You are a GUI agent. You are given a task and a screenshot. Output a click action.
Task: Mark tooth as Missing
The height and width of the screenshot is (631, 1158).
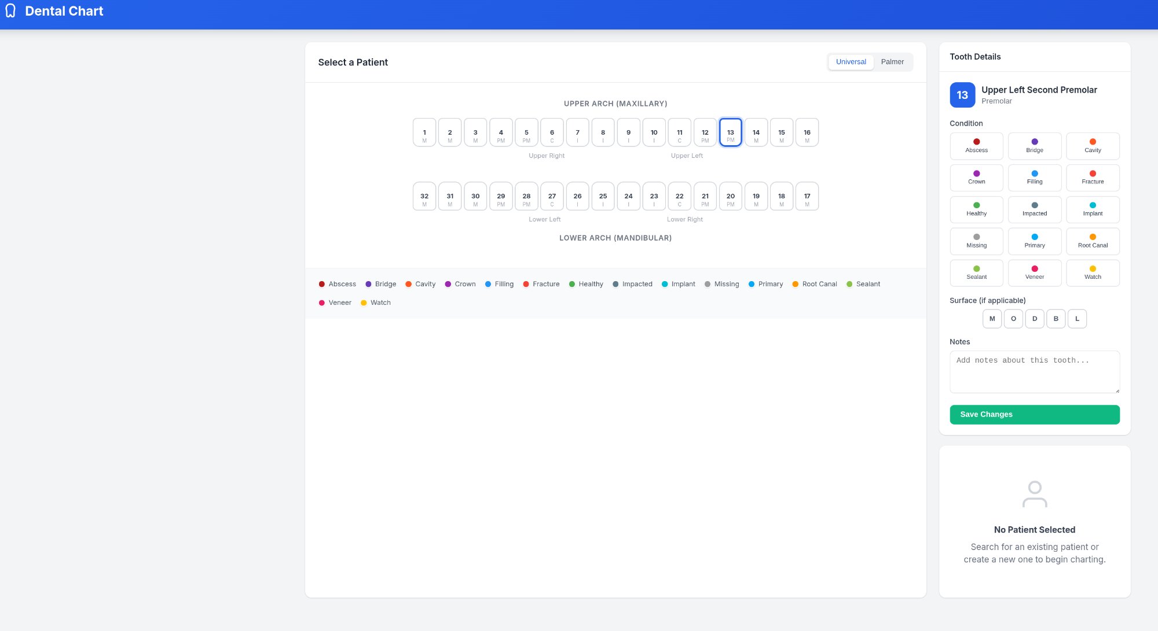click(x=976, y=241)
